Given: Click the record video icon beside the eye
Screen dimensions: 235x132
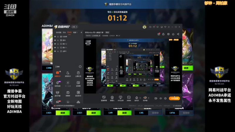Looking at the screenshot, I should (x=156, y=98).
